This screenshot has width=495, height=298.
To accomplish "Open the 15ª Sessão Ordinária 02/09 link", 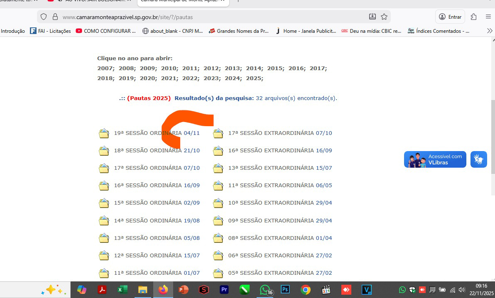I will coord(157,203).
